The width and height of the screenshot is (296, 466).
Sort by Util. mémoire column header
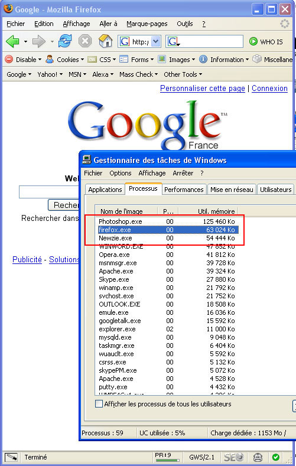click(209, 211)
